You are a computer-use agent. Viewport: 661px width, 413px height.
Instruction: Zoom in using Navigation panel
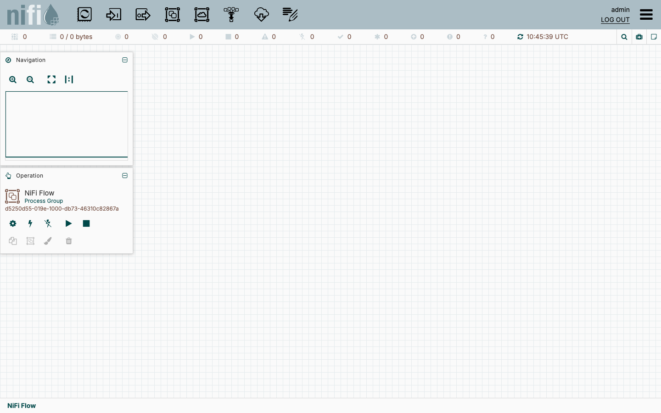point(13,80)
